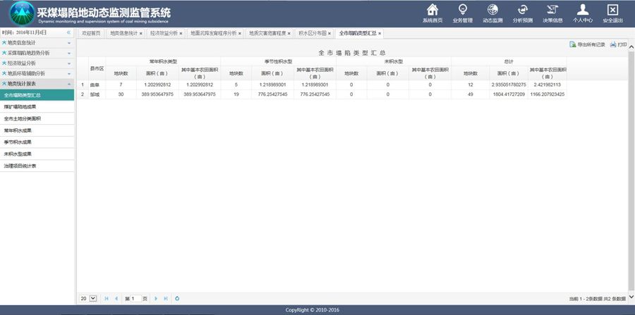Go to the next page arrow

(156, 299)
